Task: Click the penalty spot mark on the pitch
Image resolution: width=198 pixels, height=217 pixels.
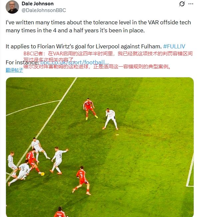Action: 117,135
